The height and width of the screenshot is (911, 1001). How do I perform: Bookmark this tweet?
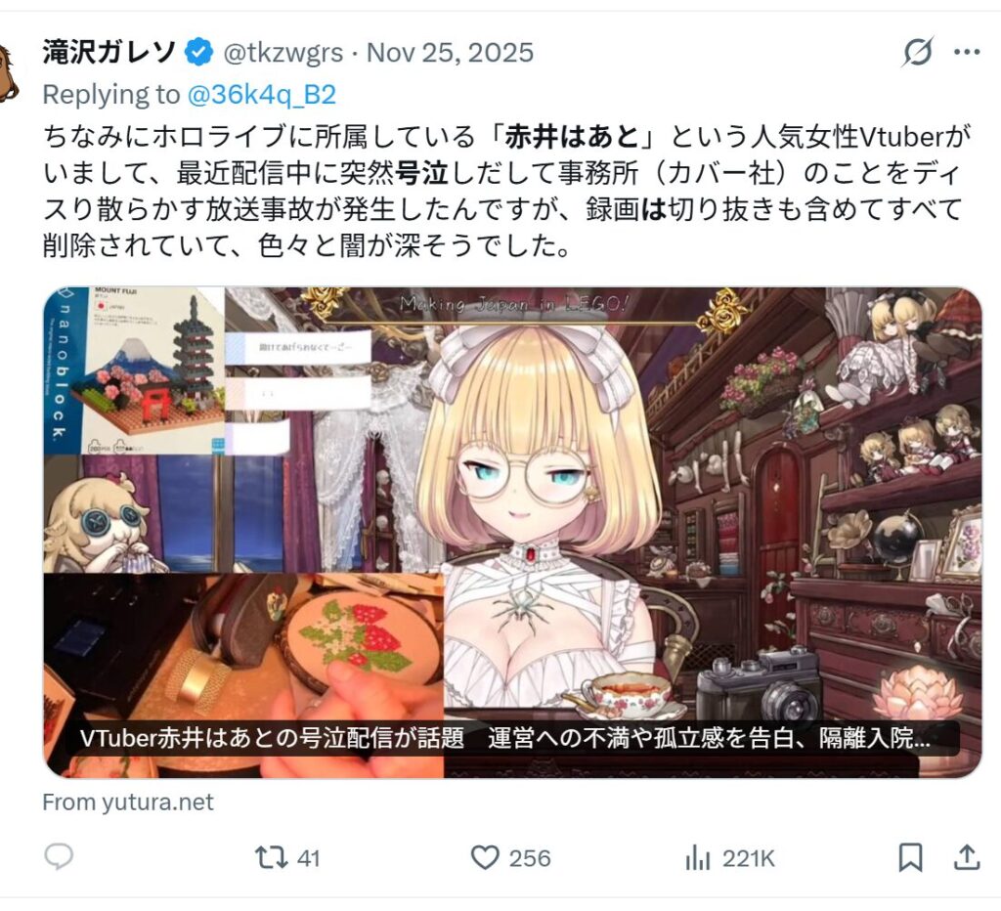click(x=910, y=857)
